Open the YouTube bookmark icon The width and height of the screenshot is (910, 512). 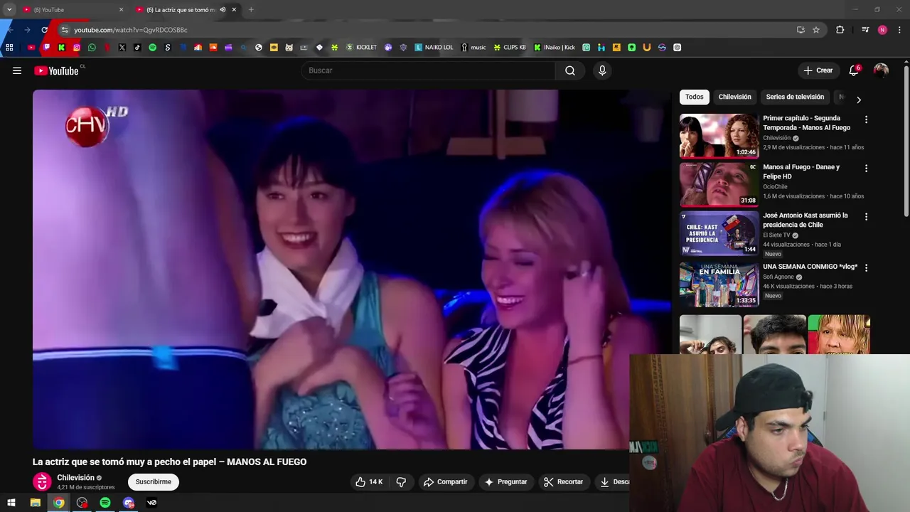[31, 48]
